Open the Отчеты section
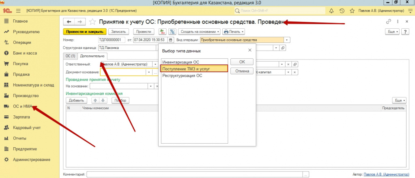 19,138
